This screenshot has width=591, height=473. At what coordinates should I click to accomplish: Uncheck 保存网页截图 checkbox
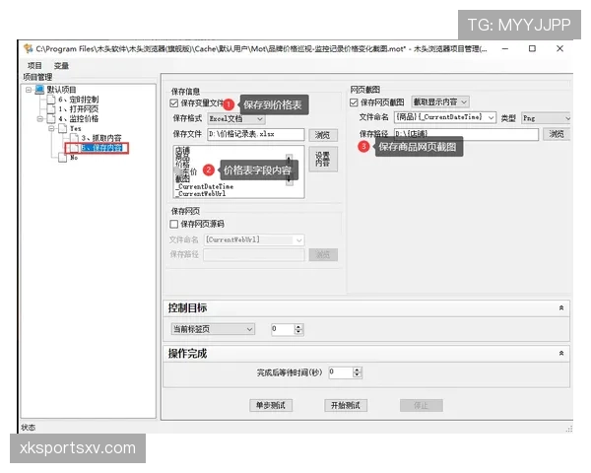354,102
